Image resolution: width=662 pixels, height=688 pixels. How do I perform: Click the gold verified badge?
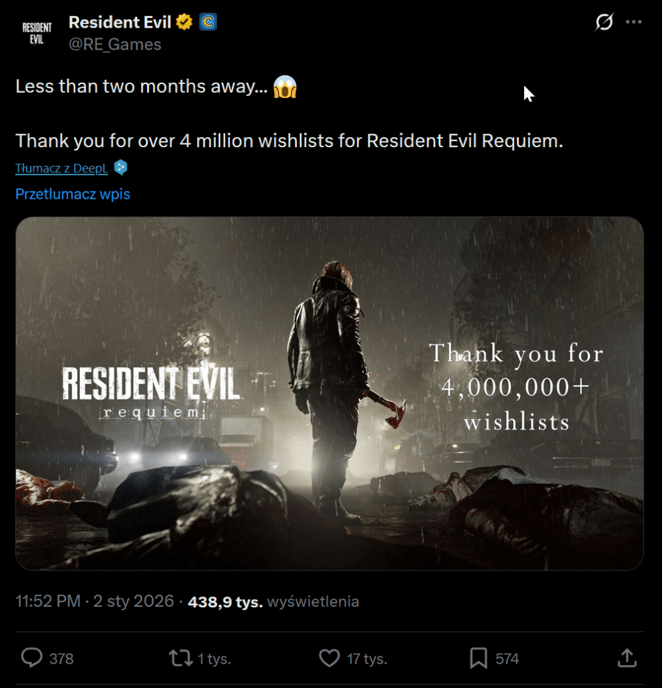(184, 23)
